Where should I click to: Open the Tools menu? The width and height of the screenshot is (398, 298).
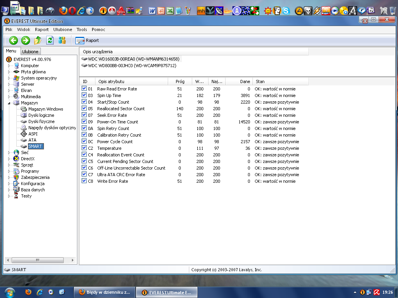pos(82,29)
